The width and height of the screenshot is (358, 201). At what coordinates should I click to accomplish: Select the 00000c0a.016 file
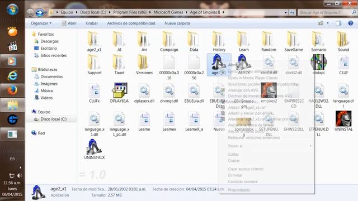(x=169, y=67)
